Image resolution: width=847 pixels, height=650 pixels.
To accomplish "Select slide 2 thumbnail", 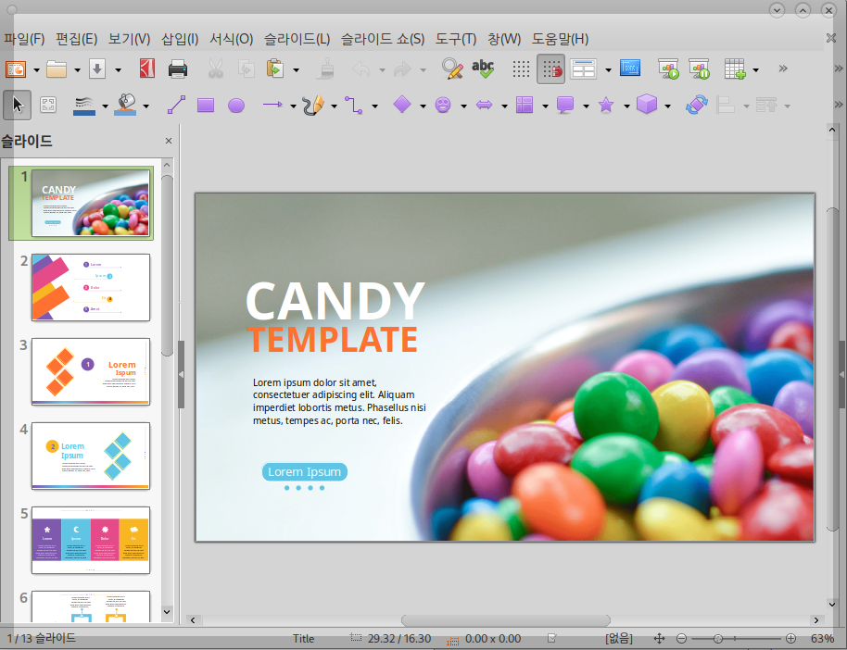I will (x=91, y=287).
